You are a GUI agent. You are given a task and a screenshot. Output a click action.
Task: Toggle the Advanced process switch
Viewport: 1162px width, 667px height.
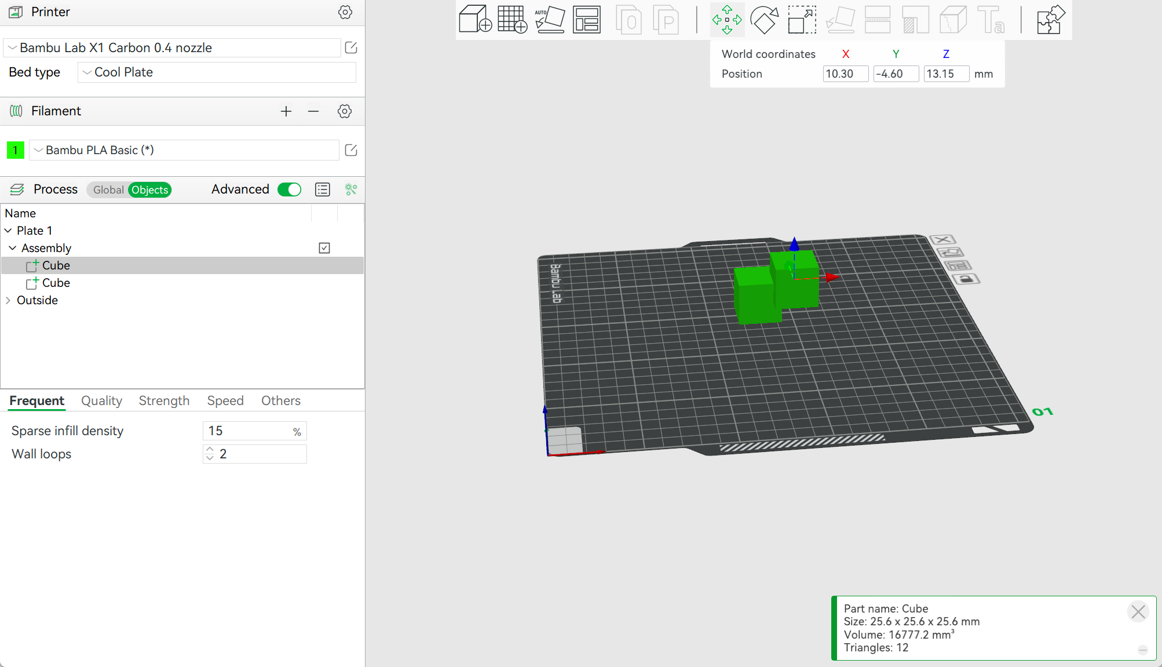pyautogui.click(x=289, y=189)
